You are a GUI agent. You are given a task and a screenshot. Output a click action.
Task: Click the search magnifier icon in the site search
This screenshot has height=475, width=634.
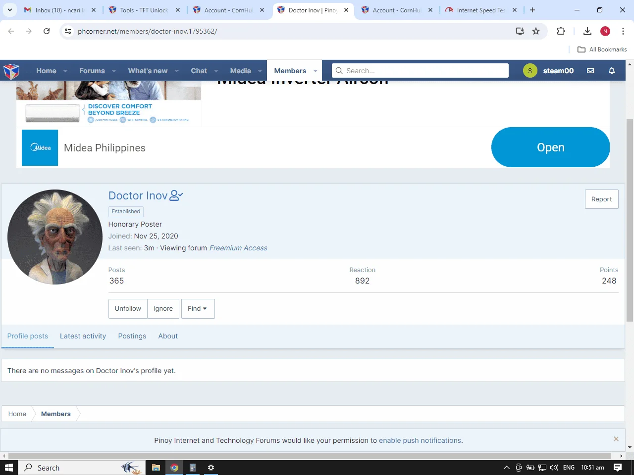339,71
